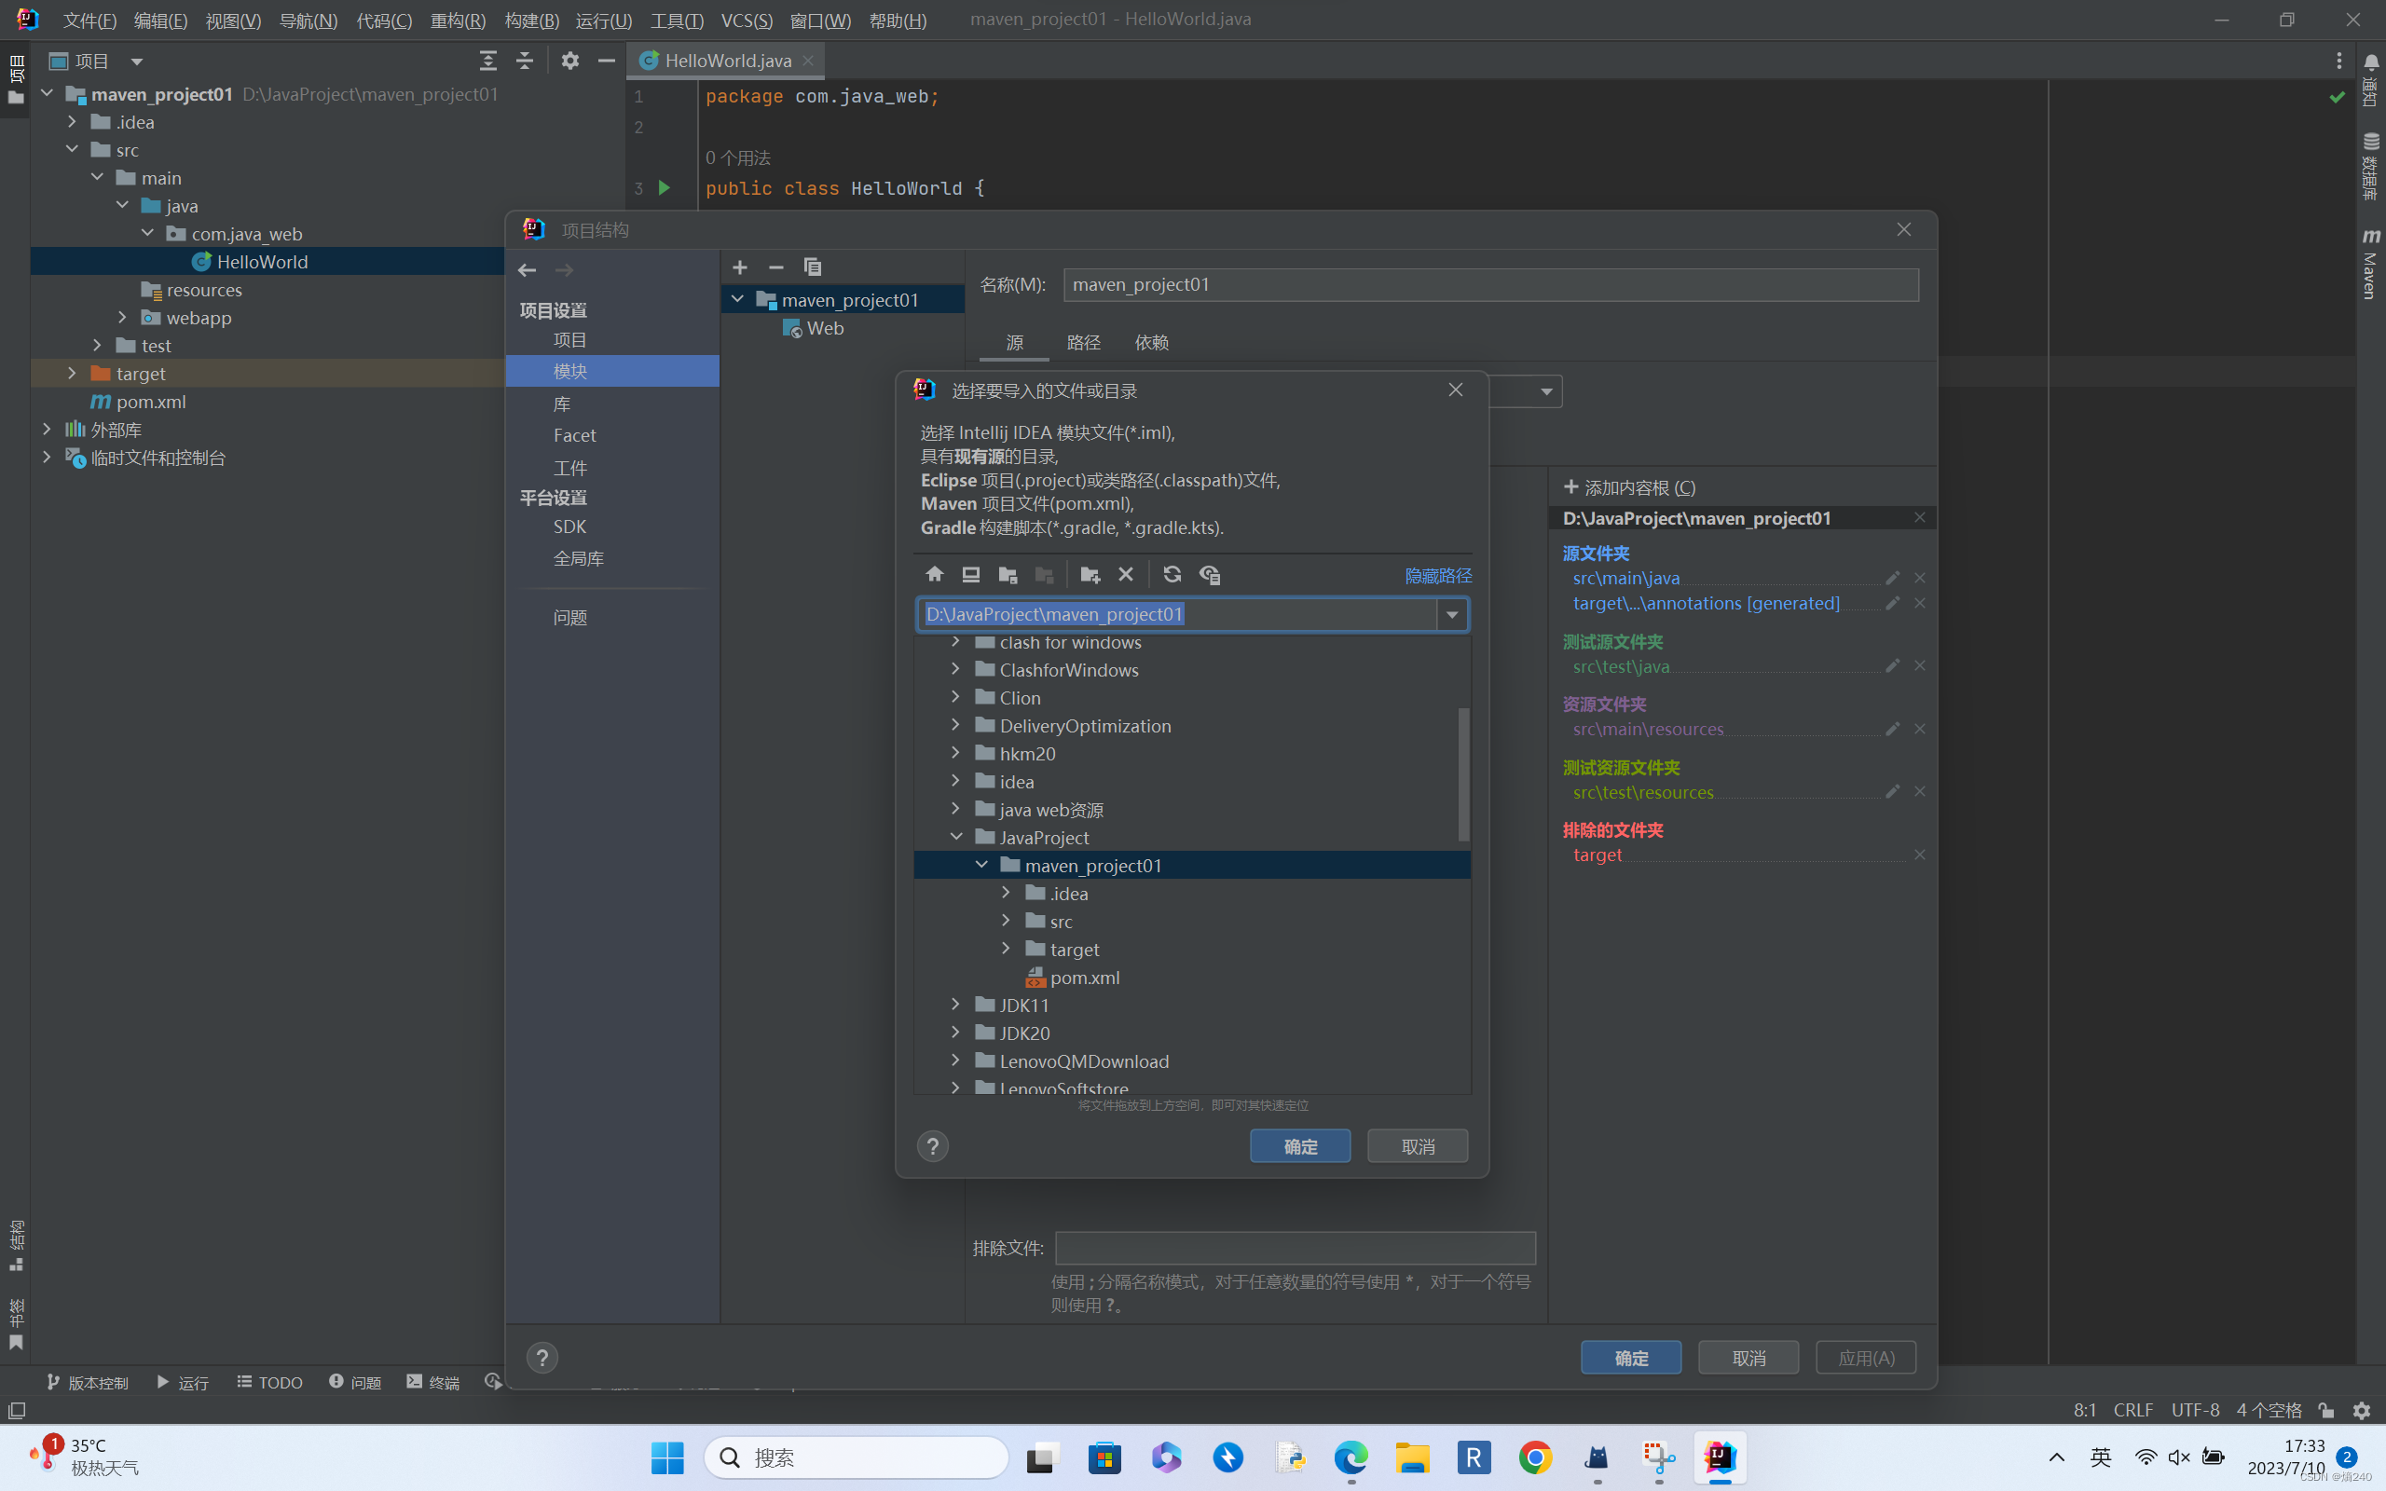
Task: Expand src folder in file chooser tree
Action: click(1006, 920)
